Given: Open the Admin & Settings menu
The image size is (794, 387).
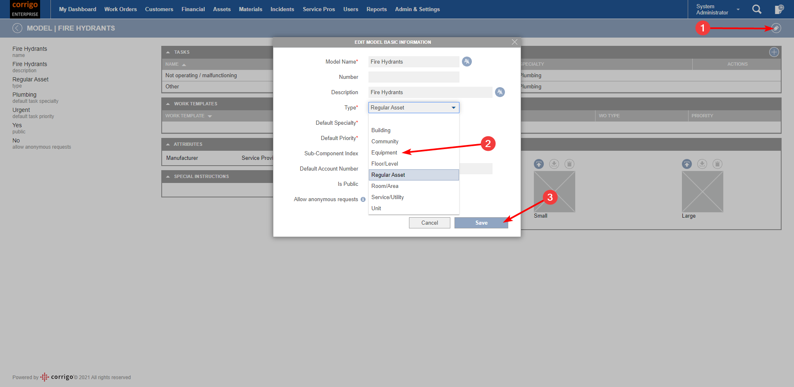Looking at the screenshot, I should coord(417,9).
